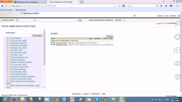The width and height of the screenshot is (182, 102).
Task: Click the folder icon beside Alert Manager
Action: tap(9, 38)
